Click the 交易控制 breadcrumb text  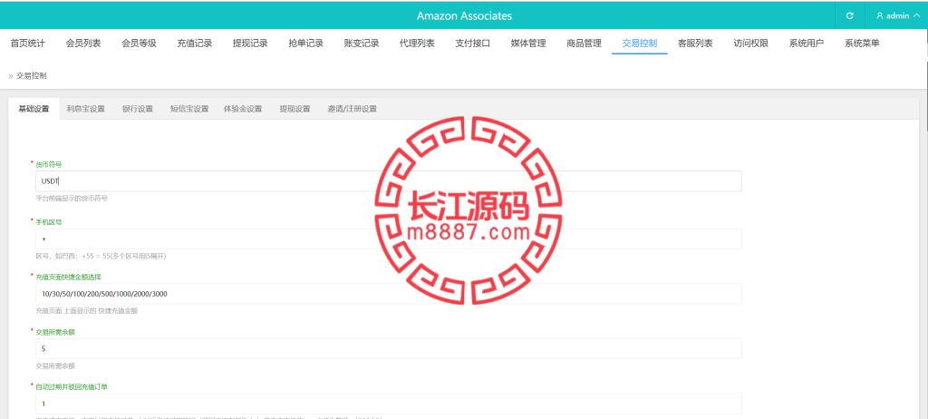click(32, 76)
